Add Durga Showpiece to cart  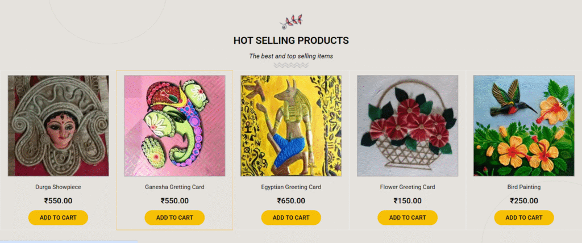[x=58, y=217]
